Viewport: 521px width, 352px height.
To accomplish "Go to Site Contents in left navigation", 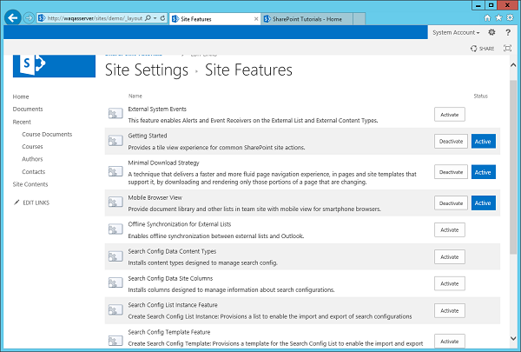I will [x=30, y=184].
